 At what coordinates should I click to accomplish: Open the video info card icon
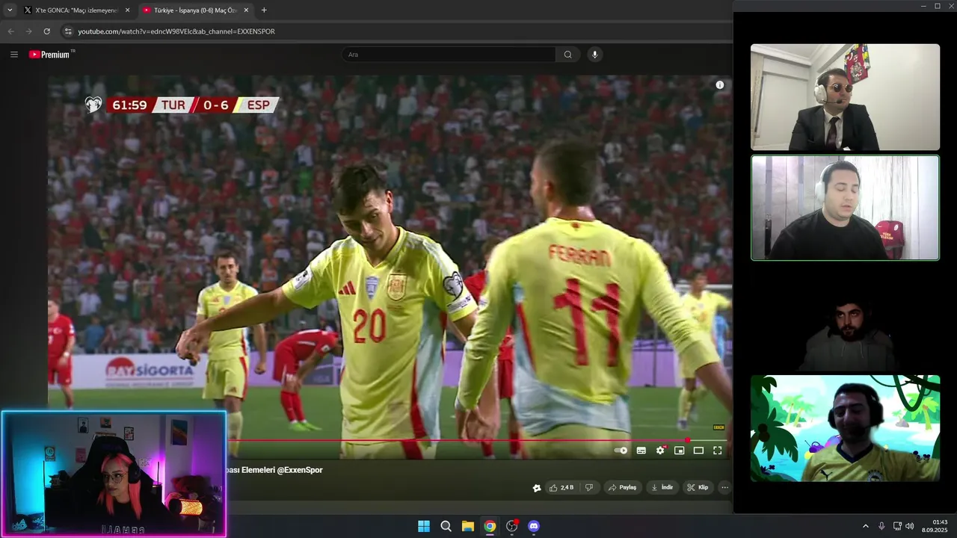tap(720, 85)
